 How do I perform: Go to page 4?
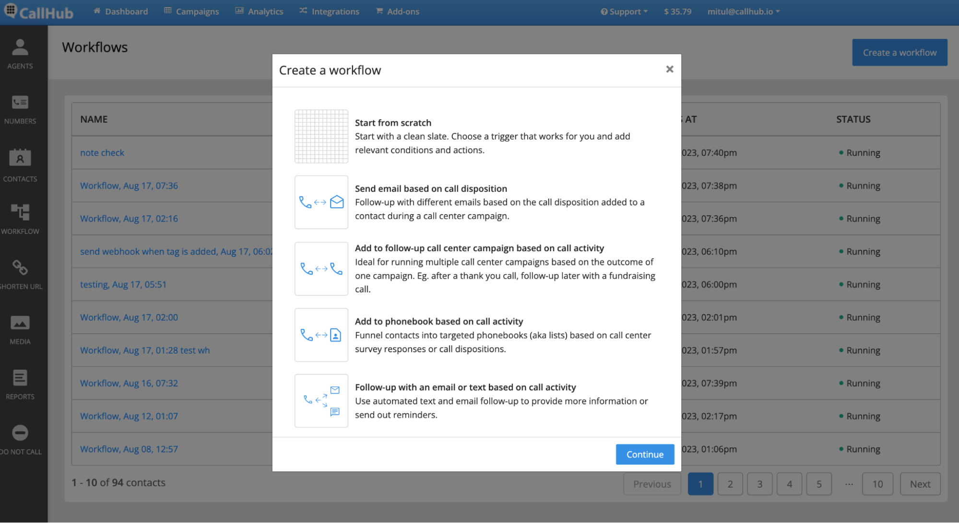(x=790, y=484)
